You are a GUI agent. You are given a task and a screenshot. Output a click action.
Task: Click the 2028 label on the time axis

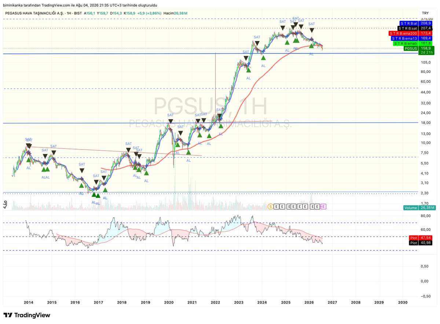(x=355, y=302)
